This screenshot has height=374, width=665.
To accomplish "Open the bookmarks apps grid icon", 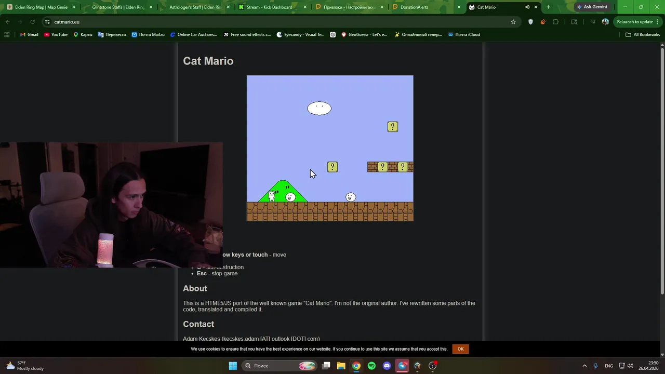I will (7, 34).
